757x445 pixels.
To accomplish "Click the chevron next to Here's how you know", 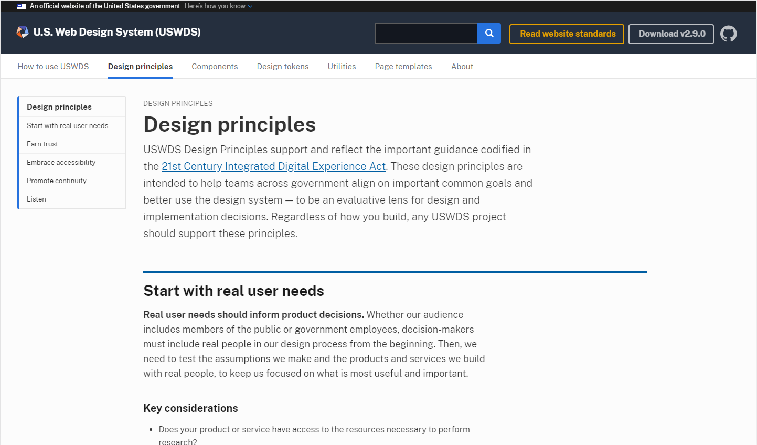I will tap(250, 6).
